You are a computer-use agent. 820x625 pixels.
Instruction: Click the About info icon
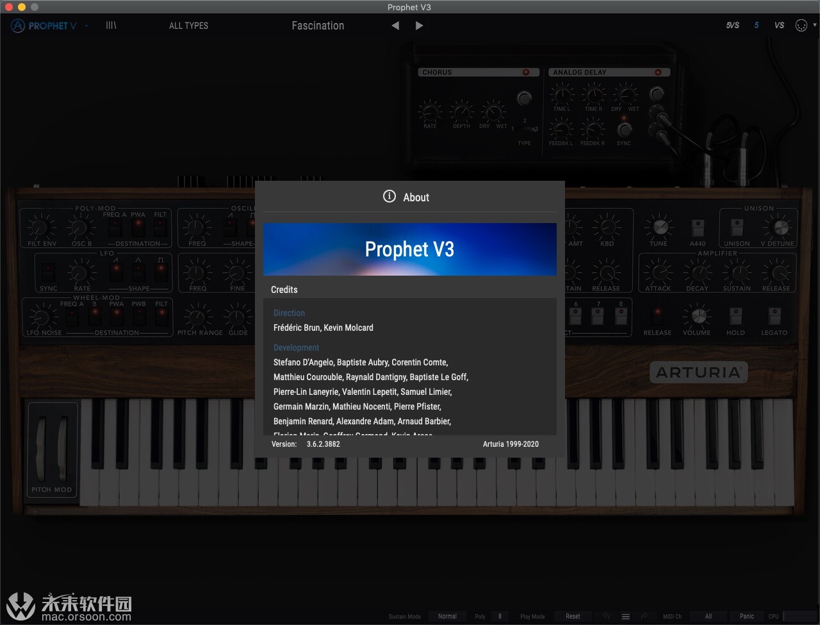389,197
